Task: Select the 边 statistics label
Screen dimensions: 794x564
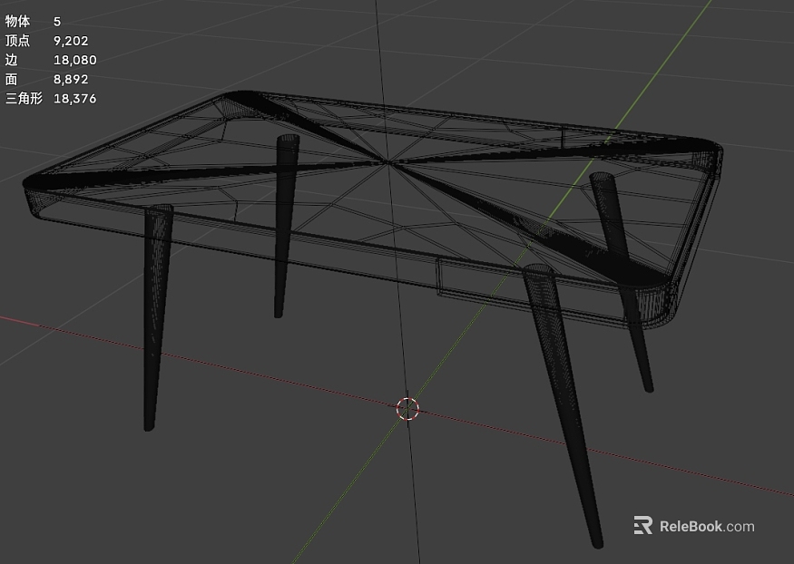Action: (11, 60)
